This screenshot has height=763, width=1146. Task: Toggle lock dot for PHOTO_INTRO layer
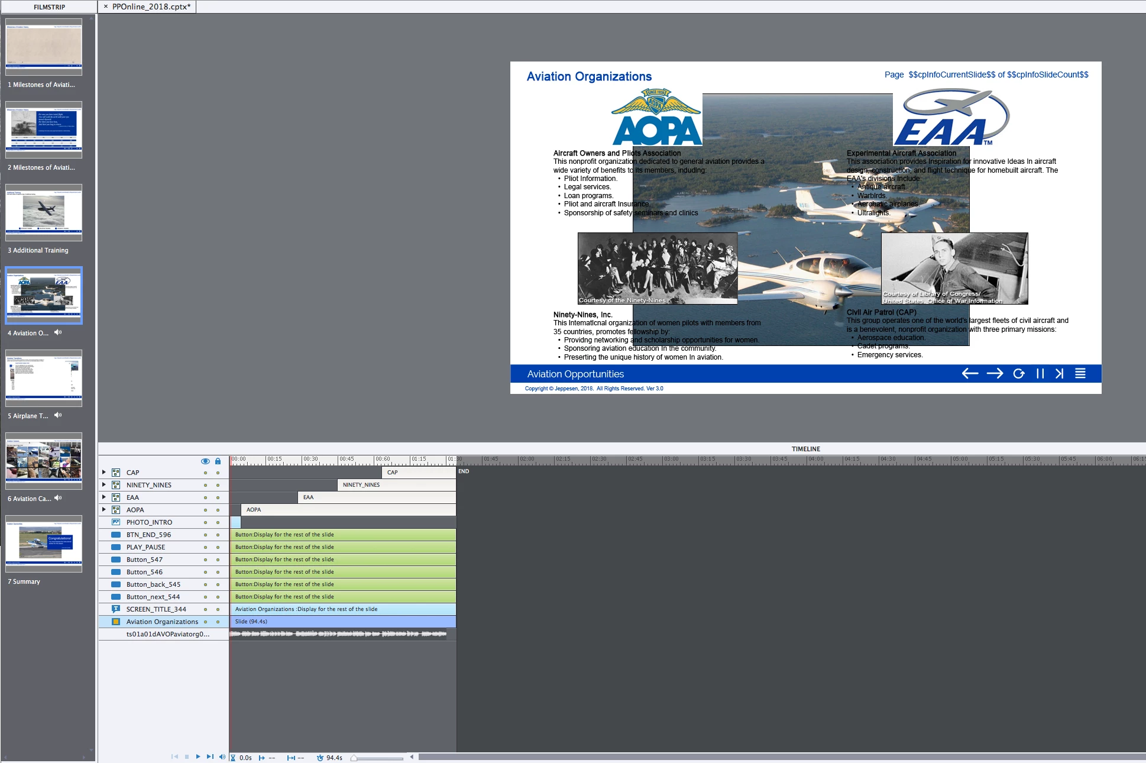[218, 522]
